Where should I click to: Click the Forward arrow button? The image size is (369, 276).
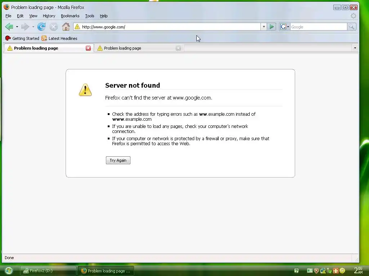tap(25, 27)
